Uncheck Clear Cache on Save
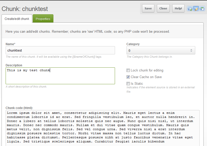Viewport: 207px width, 146px height. pos(128,77)
